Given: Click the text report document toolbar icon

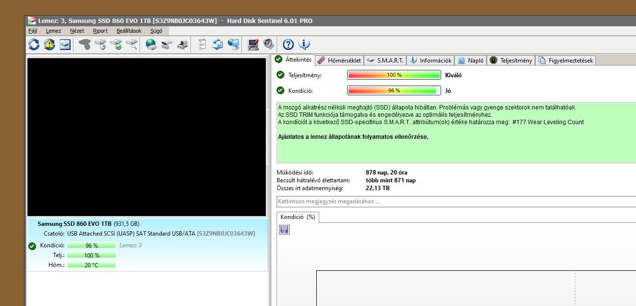Looking at the screenshot, I should point(202,44).
